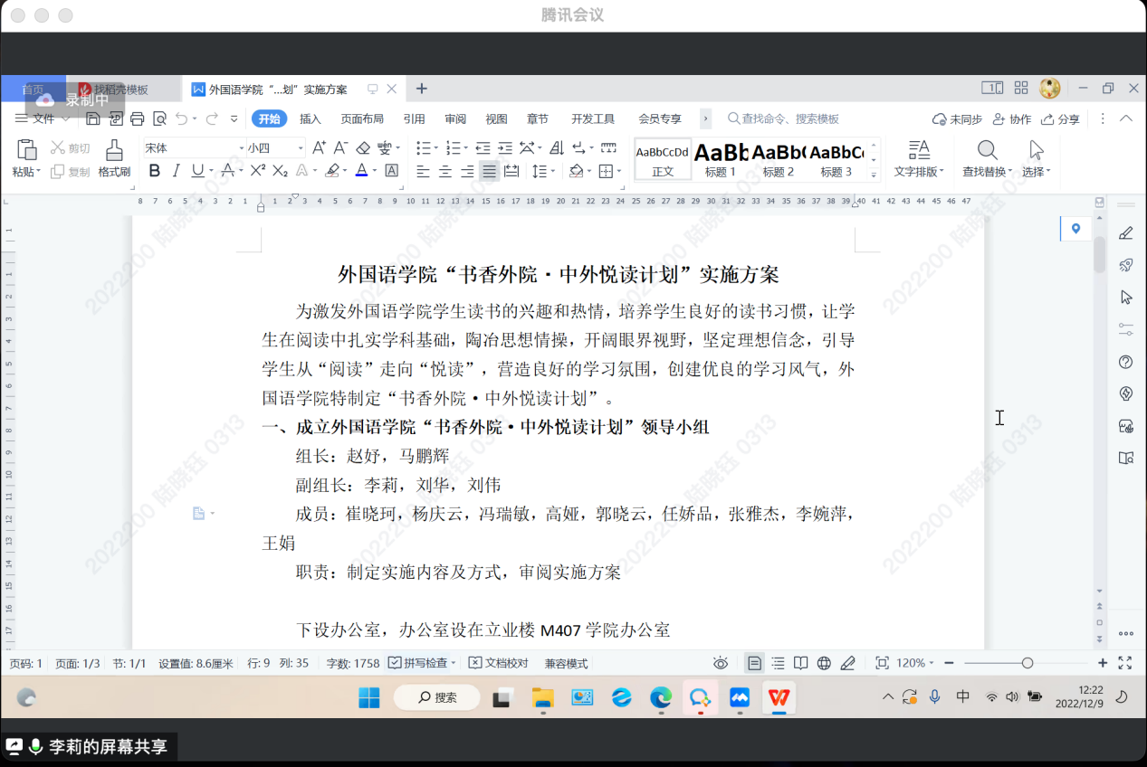Click the zoom slider handle in status bar
Screen dimensions: 1147x767
coord(1028,663)
